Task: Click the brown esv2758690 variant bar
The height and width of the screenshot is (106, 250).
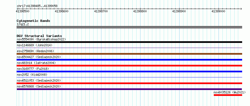Action: [x=129, y=54]
